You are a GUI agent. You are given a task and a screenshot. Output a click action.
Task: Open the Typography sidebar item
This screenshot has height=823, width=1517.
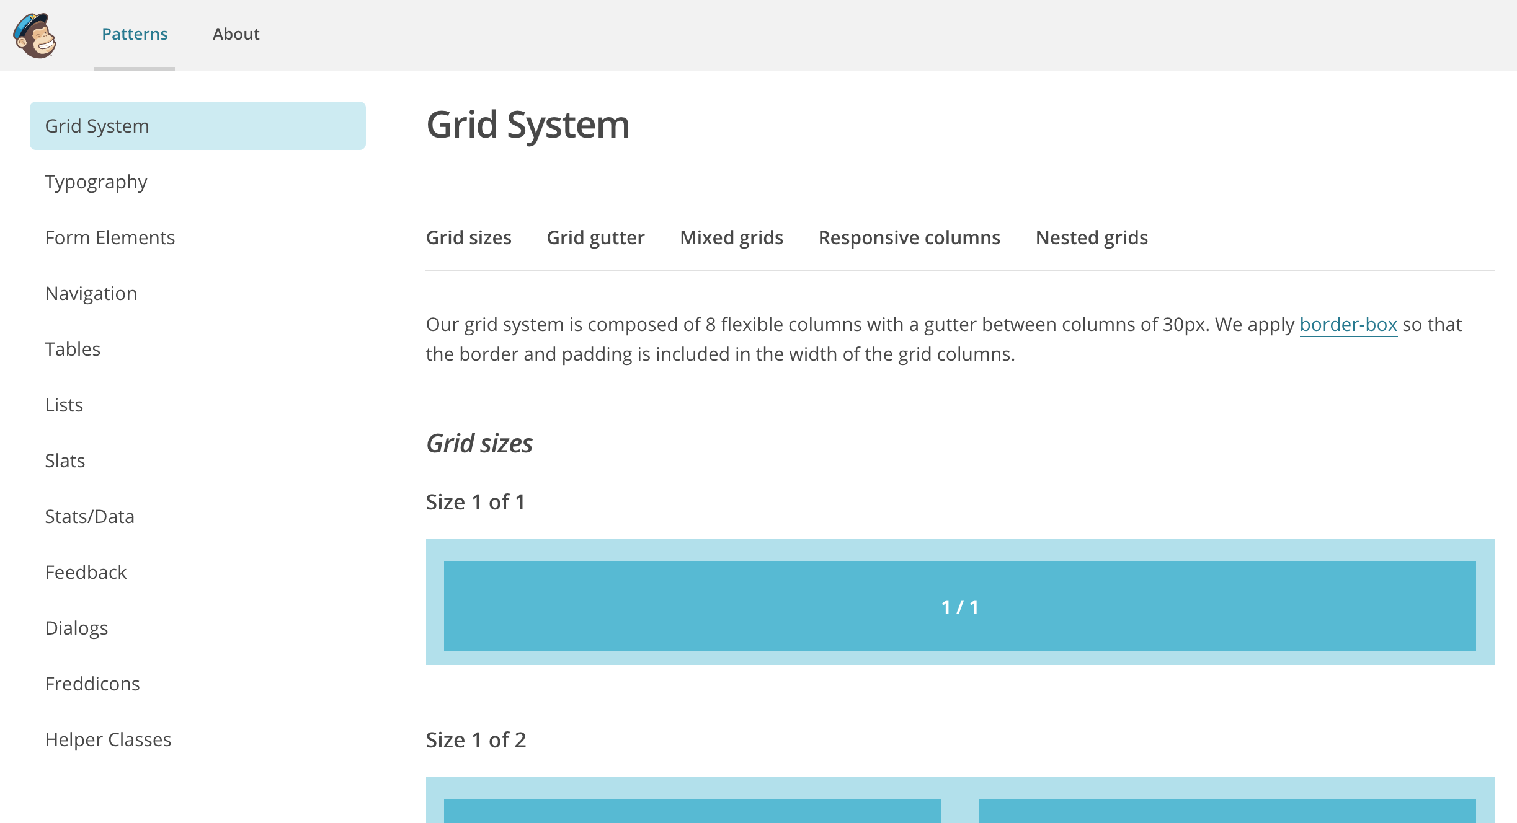point(96,182)
